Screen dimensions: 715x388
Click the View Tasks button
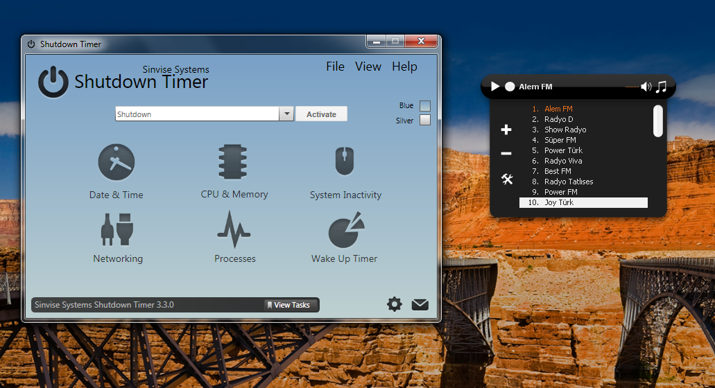point(291,305)
